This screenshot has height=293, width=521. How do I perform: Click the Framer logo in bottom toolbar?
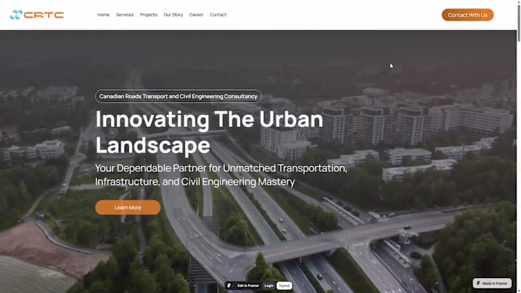point(229,286)
